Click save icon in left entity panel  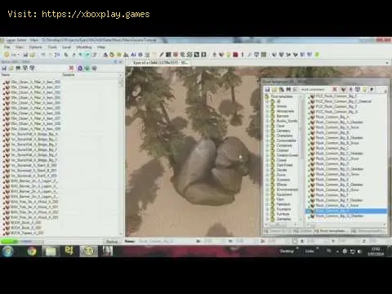pos(4,68)
